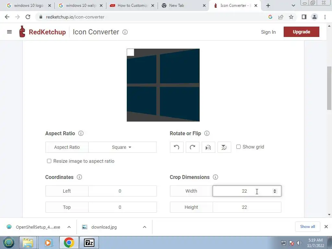The image size is (332, 249).
Task: Click the address bar URL
Action: (75, 17)
